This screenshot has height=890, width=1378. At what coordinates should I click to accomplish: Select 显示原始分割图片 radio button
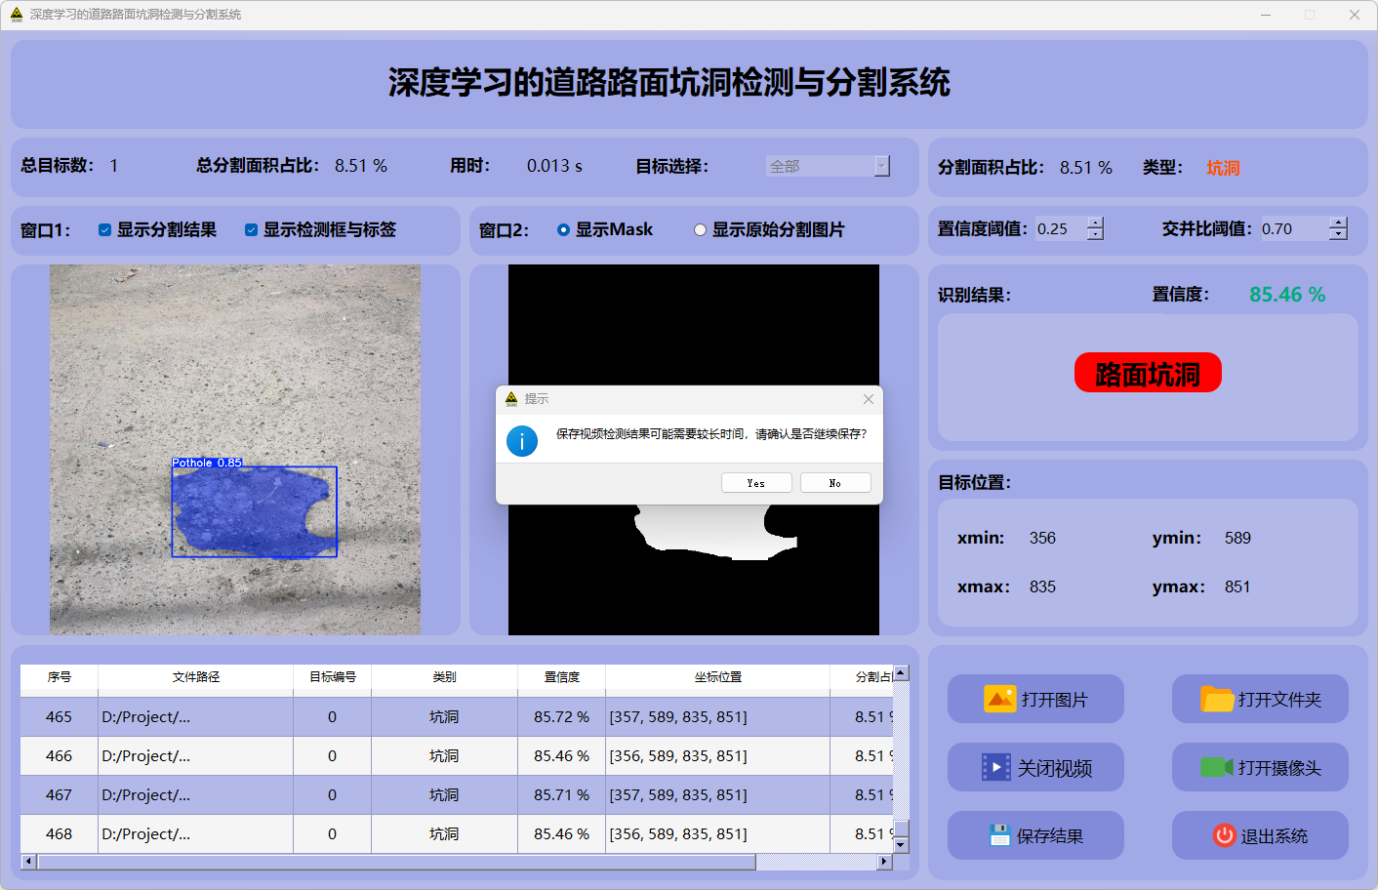(700, 230)
